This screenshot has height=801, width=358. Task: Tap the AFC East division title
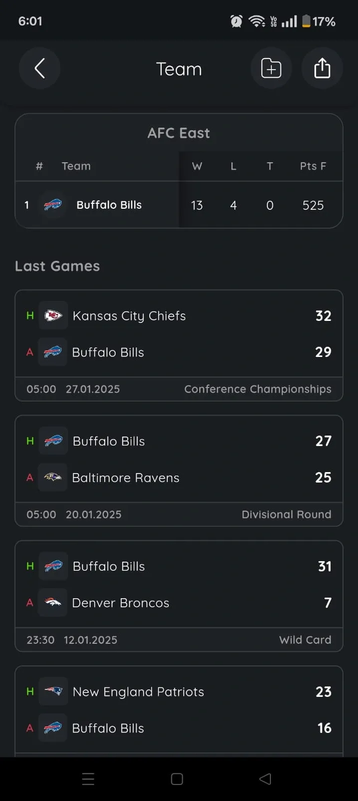click(179, 133)
